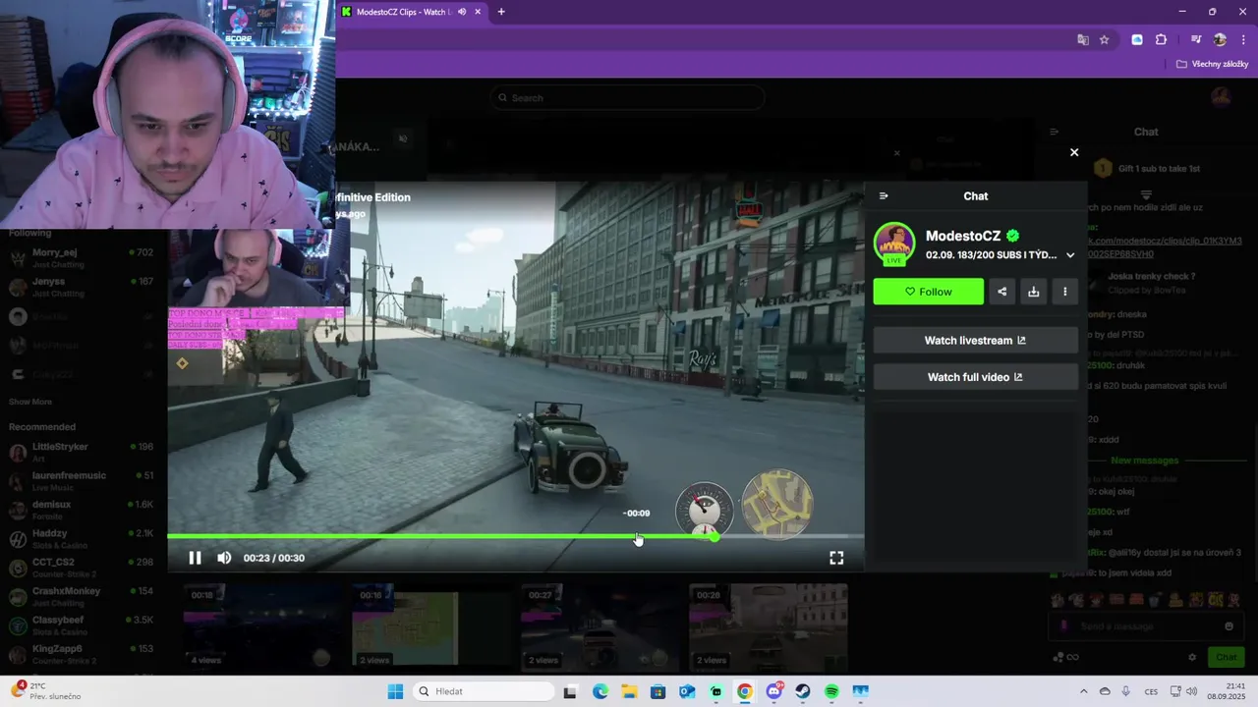Mute the tab via the speaker icon
Screen dimensions: 1258x707
click(462, 12)
